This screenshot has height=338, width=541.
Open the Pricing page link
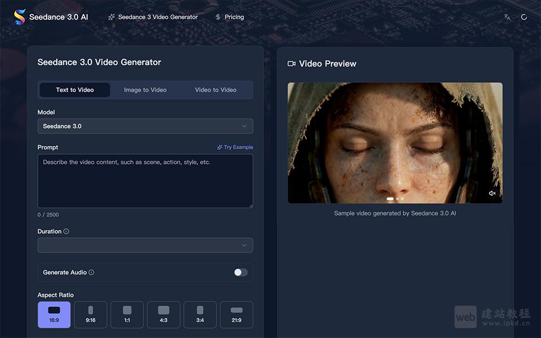coord(229,17)
